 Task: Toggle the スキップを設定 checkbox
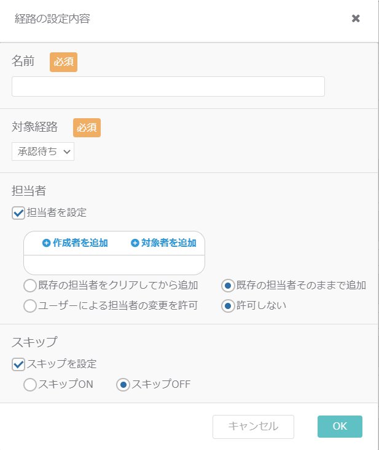[18, 364]
